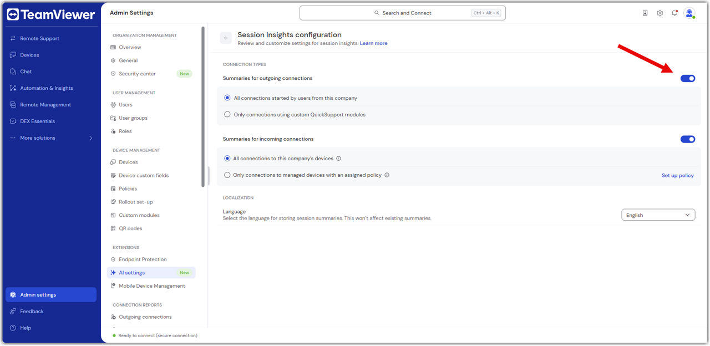This screenshot has width=710, height=346.
Task: Click the back arrow beside Session Insights
Action: click(226, 38)
